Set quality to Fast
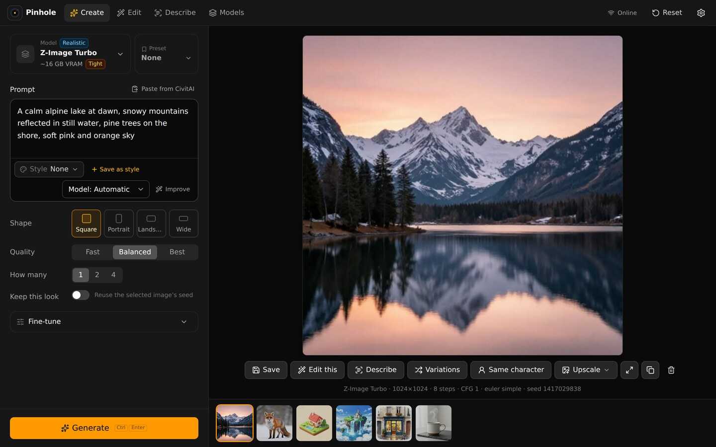Viewport: 716px width, 447px height. (x=92, y=252)
